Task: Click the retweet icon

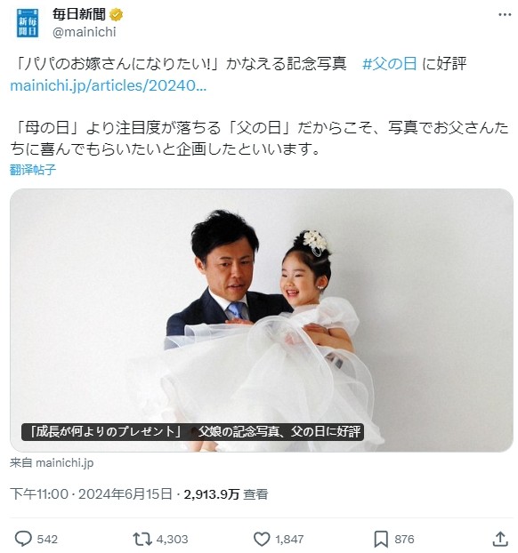Action: (142, 539)
